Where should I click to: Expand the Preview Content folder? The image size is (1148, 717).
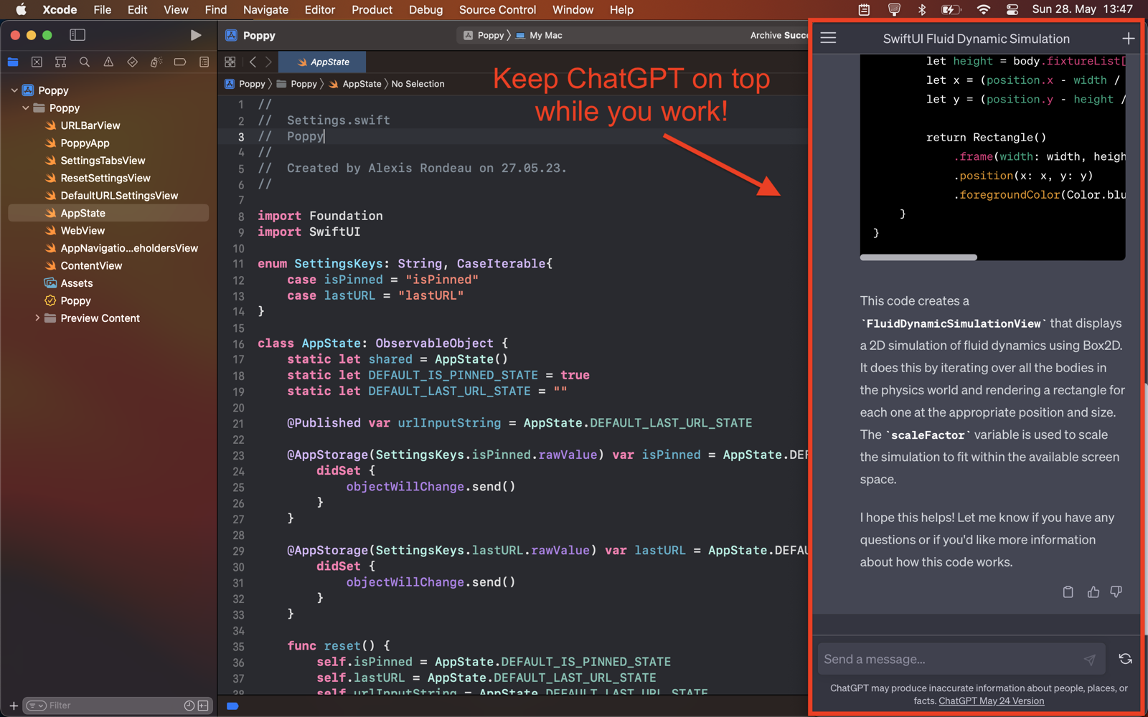pyautogui.click(x=37, y=318)
